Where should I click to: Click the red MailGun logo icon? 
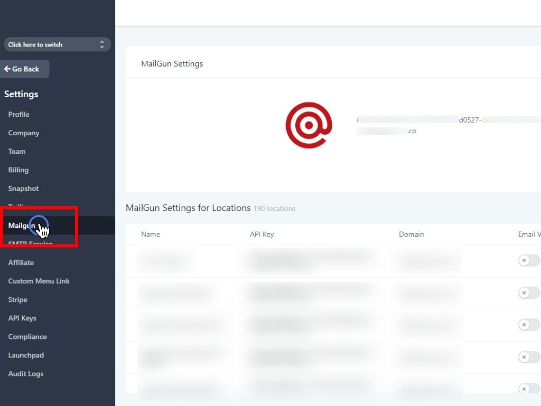(x=309, y=125)
